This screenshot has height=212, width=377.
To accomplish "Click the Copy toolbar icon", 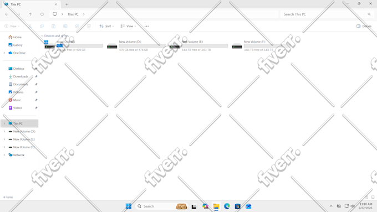I will pos(42,26).
